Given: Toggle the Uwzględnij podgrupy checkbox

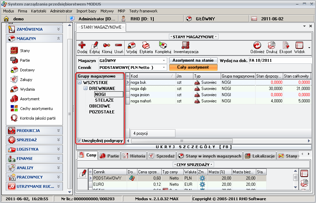Looking at the screenshot, I should coord(79,141).
